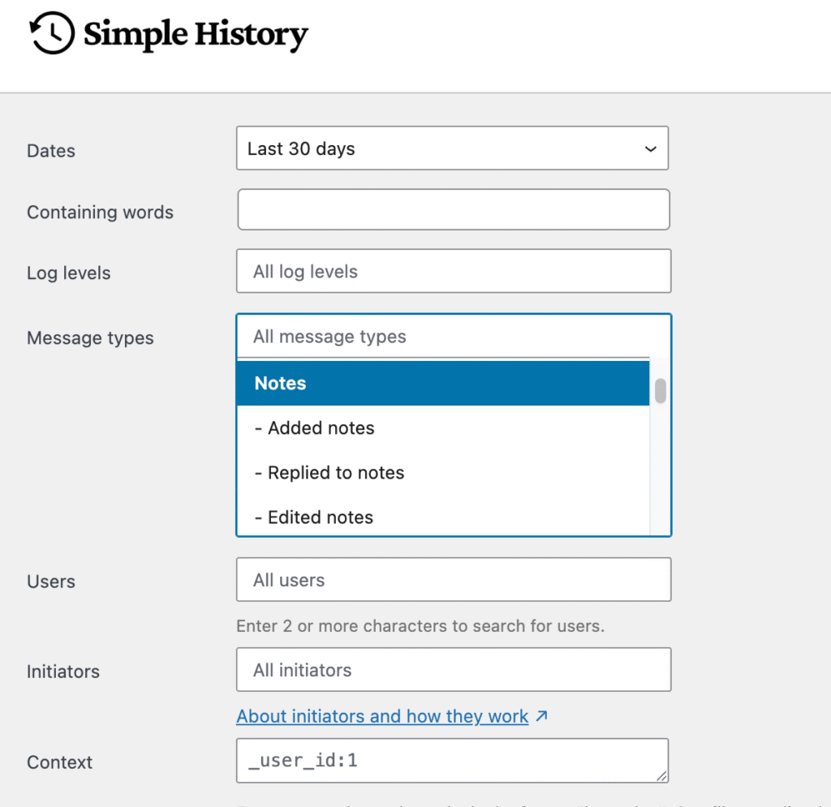
Task: Focus the All users search field
Action: click(x=453, y=580)
